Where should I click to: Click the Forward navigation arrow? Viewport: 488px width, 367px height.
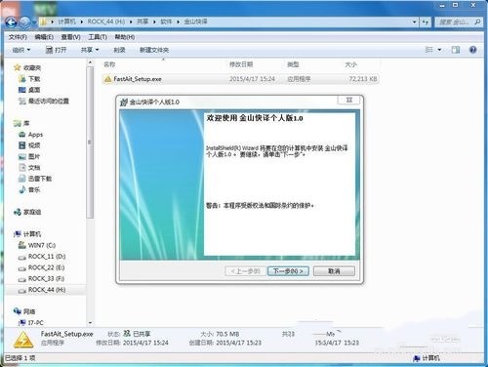tap(24, 21)
